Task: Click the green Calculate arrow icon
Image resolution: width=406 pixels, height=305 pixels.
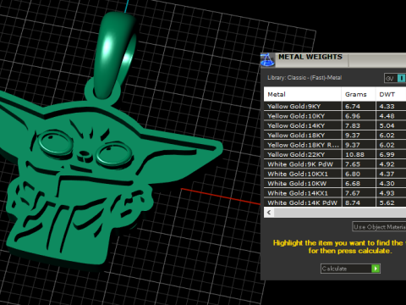Action: pyautogui.click(x=376, y=269)
